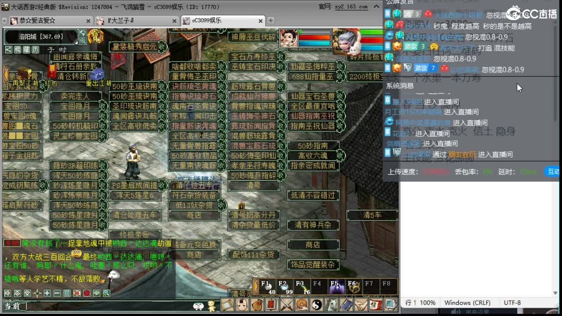Open the 再聚江湖 treasure chest icon
The image size is (562, 316).
(x=25, y=74)
